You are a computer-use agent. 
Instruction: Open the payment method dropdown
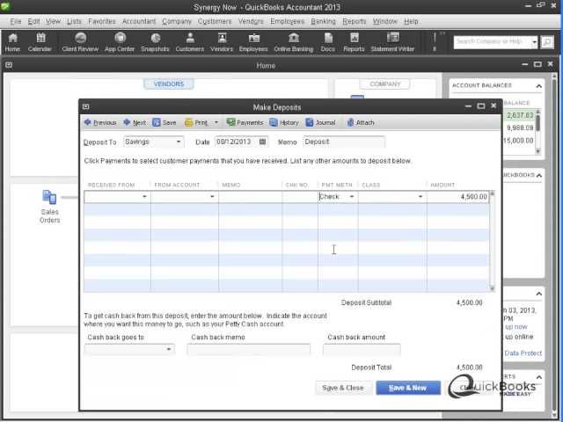[352, 197]
